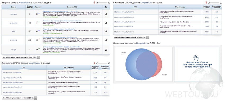Open the trend chart icon for 3д фильмы row
The image size is (225, 101).
click(x=106, y=23)
